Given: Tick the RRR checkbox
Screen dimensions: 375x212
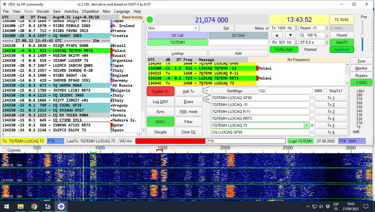Looking at the screenshot, I should tap(325, 91).
